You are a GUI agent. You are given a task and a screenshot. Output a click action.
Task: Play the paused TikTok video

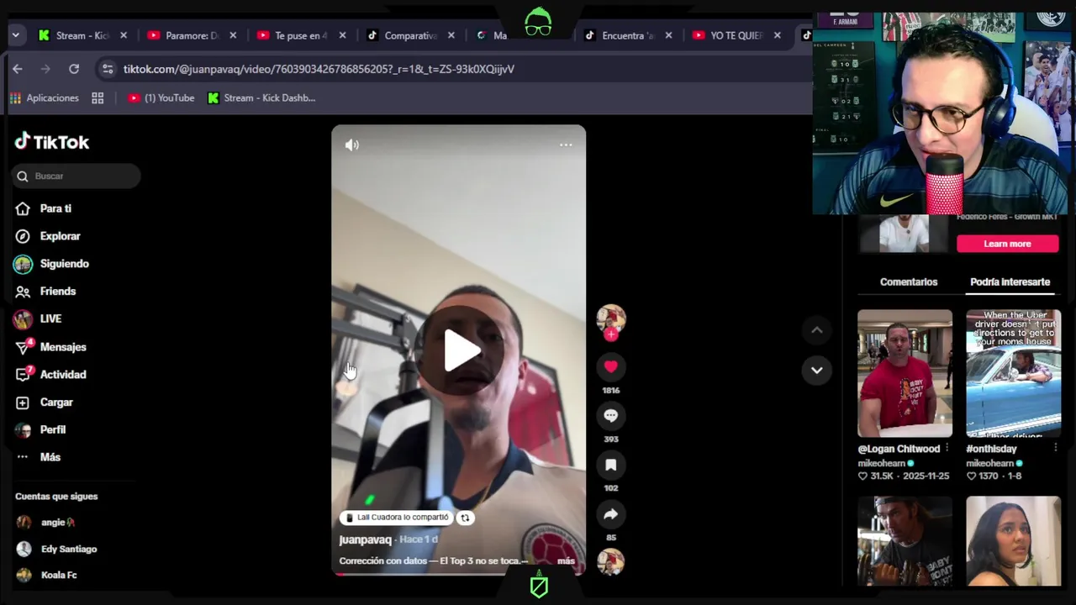click(x=460, y=350)
